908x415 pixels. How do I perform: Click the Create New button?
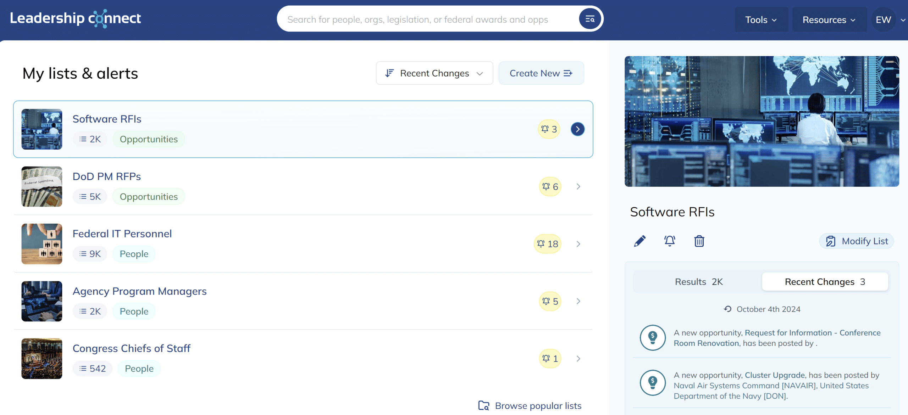(541, 73)
